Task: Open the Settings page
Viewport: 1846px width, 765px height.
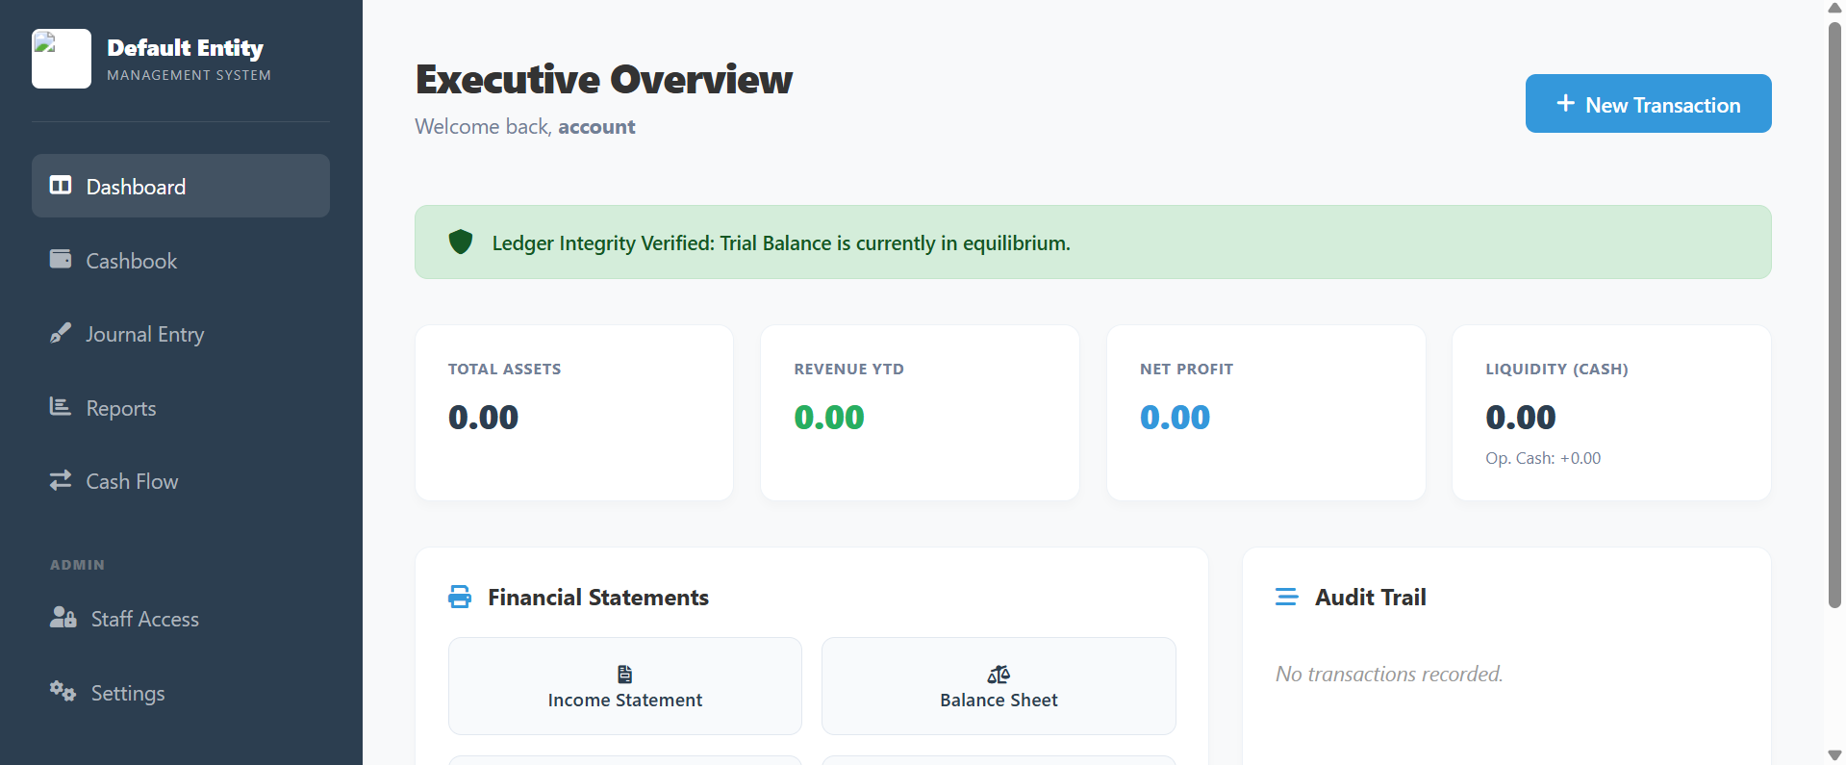Action: [181, 693]
